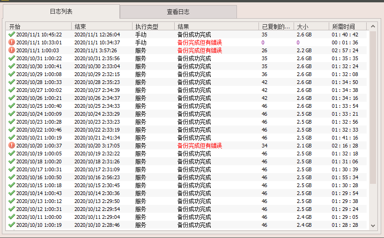The height and width of the screenshot is (238, 384).
Task: Click the 执行类型 column header
Action: [153, 27]
